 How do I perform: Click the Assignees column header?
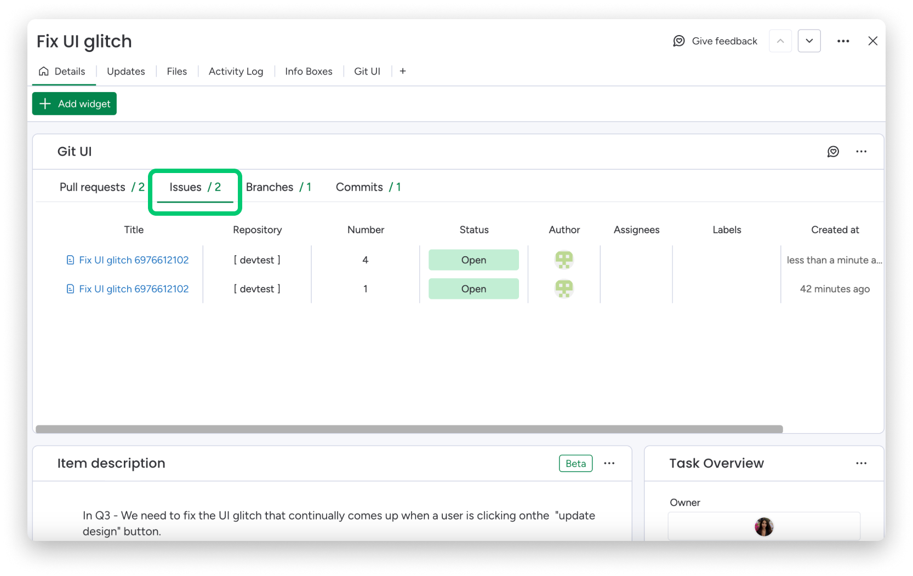coord(636,230)
